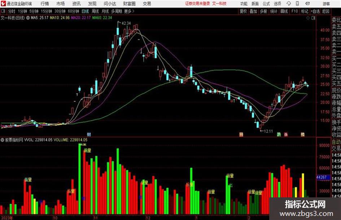Viewport: 341px width, 220px height.
Task: Click the 42.34 high price label
Action: click(x=126, y=23)
